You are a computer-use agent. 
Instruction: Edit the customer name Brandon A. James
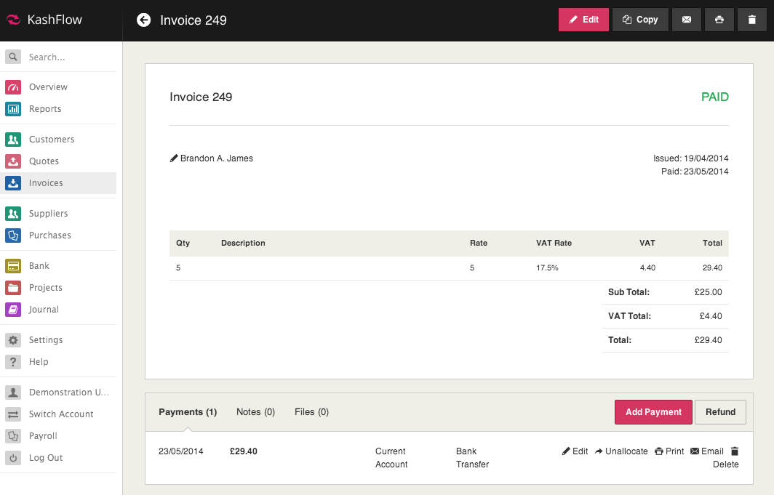click(173, 158)
